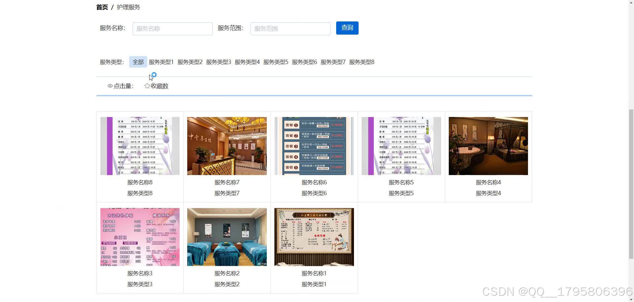Image resolution: width=634 pixels, height=302 pixels.
Task: Open the 服务名称8 price list thumbnail
Action: [139, 146]
